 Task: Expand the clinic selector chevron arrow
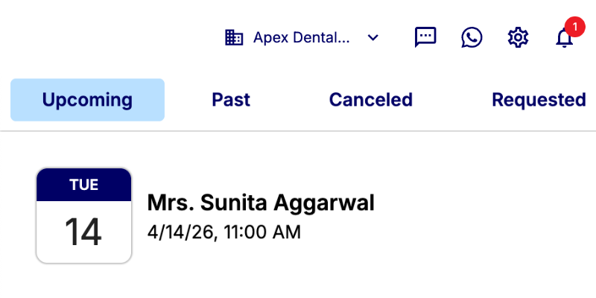point(373,37)
